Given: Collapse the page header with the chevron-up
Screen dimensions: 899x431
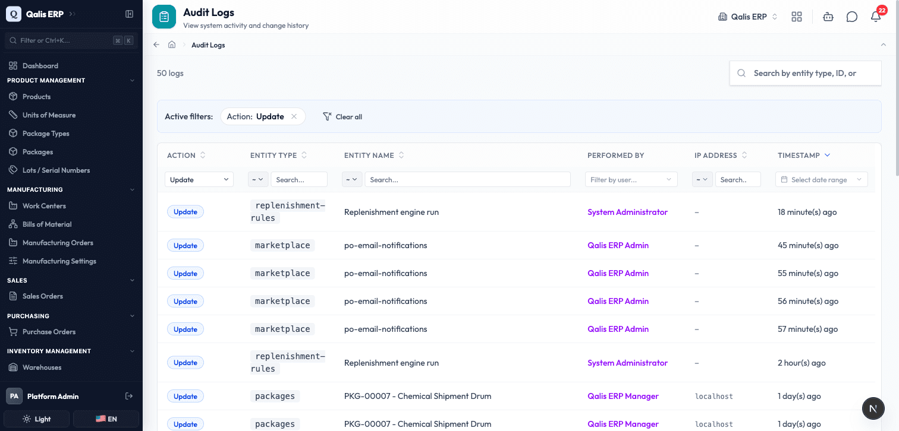Looking at the screenshot, I should pyautogui.click(x=884, y=45).
